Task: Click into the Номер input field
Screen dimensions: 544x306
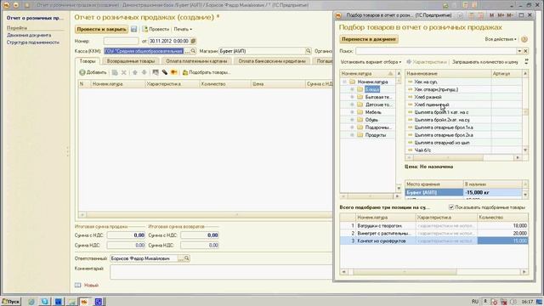Action: 121,41
